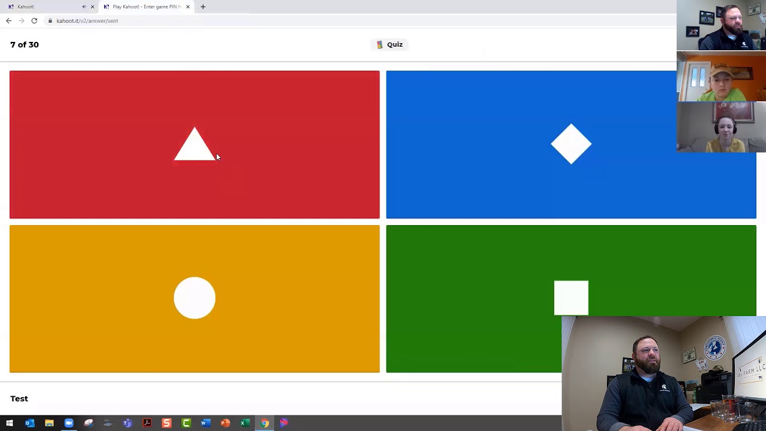Go forward in browser history
The height and width of the screenshot is (431, 766).
click(x=22, y=20)
